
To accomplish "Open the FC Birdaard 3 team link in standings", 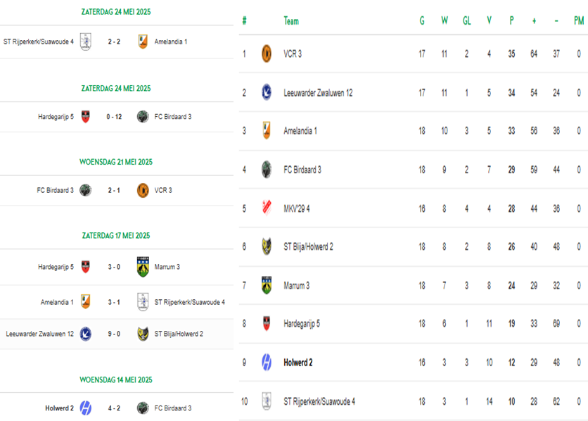I will 302,170.
